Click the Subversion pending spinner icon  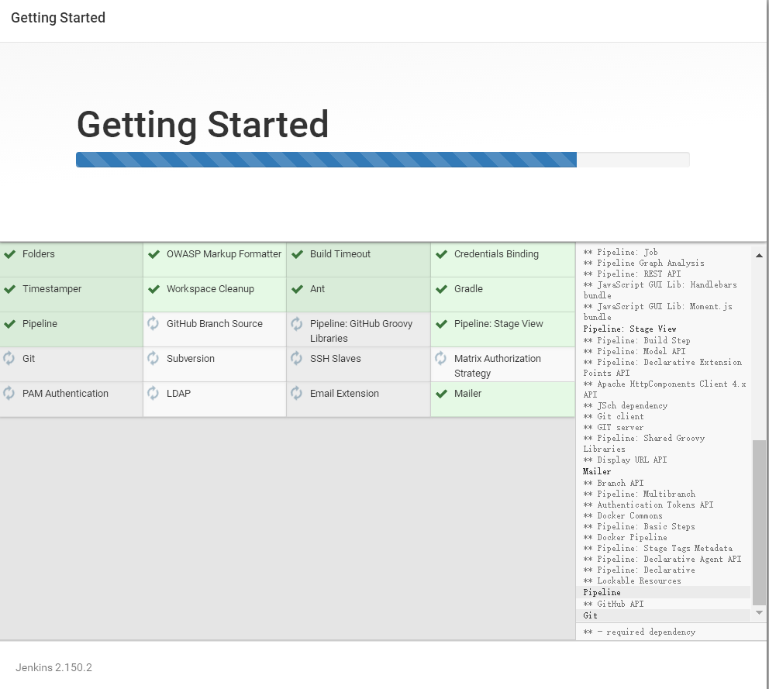(x=153, y=358)
